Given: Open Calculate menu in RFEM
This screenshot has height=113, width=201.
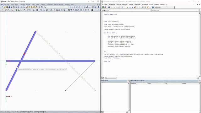Looking at the screenshot, I should coord(22,4).
